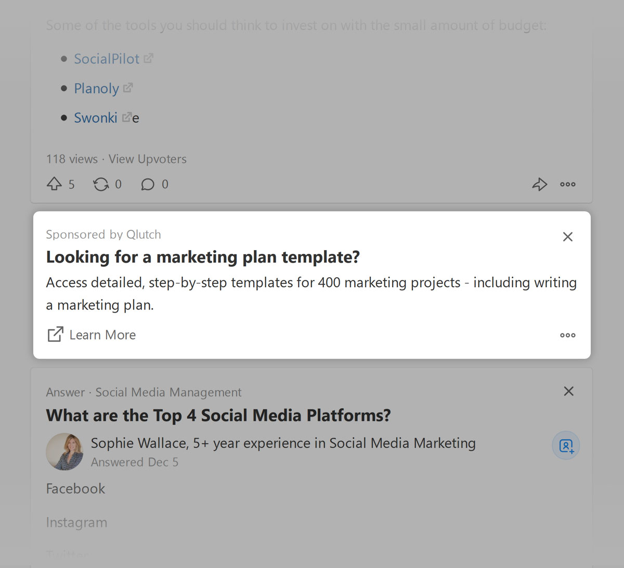Click the 'Looking for a marketing plan template?' headline
Screen dimensions: 624x568
(x=203, y=257)
